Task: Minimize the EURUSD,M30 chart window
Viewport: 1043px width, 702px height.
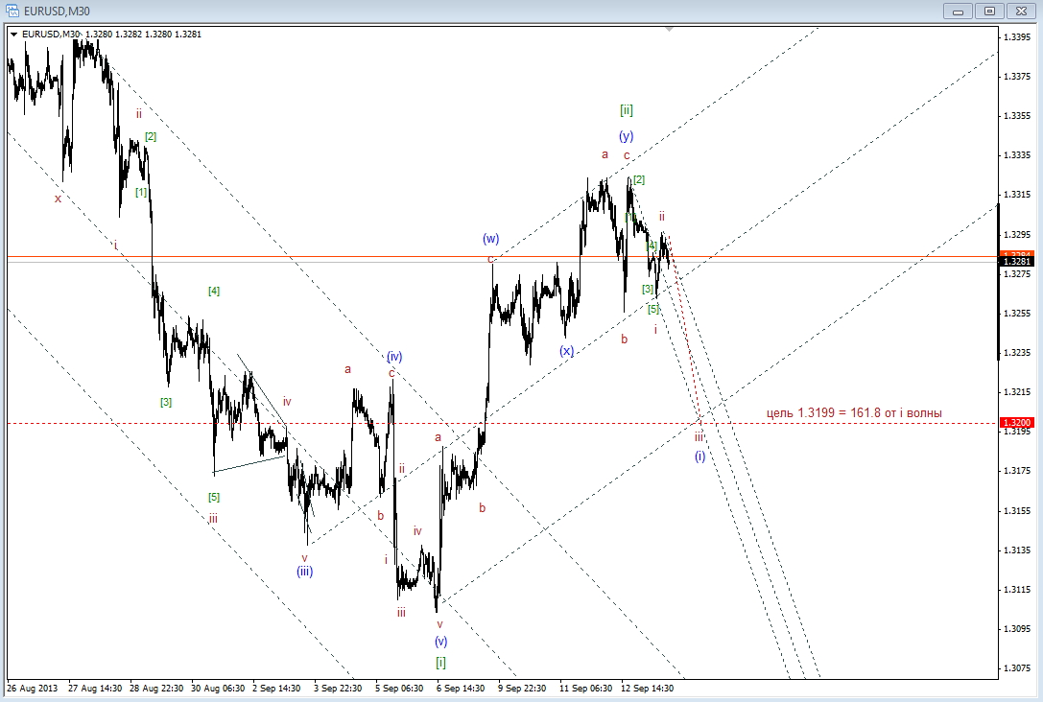Action: pos(958,12)
